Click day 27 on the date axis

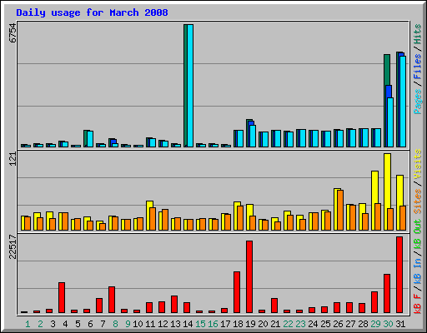(350, 324)
